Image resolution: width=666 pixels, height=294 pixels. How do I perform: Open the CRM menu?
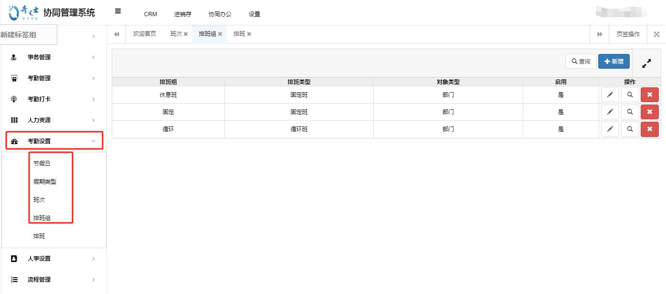point(150,14)
